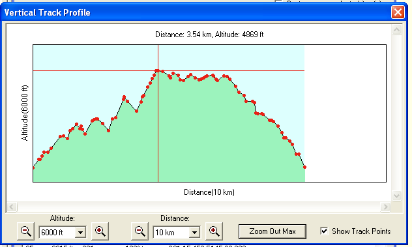
Task: Click the vertical scrollbar up arrow
Action: (396, 30)
